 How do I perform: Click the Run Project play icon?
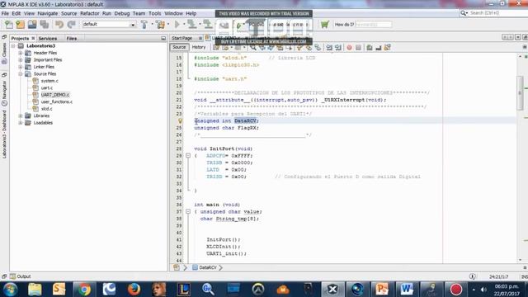177,24
